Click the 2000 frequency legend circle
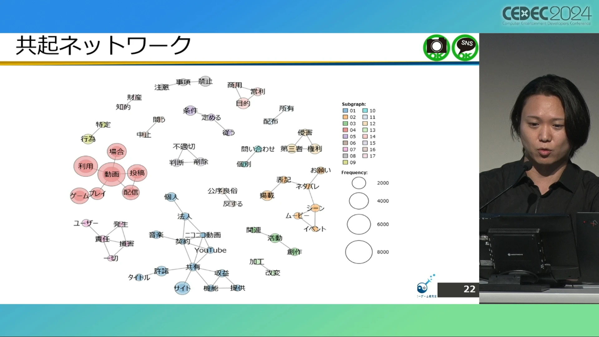Screen dimensions: 599x337 click(359, 183)
